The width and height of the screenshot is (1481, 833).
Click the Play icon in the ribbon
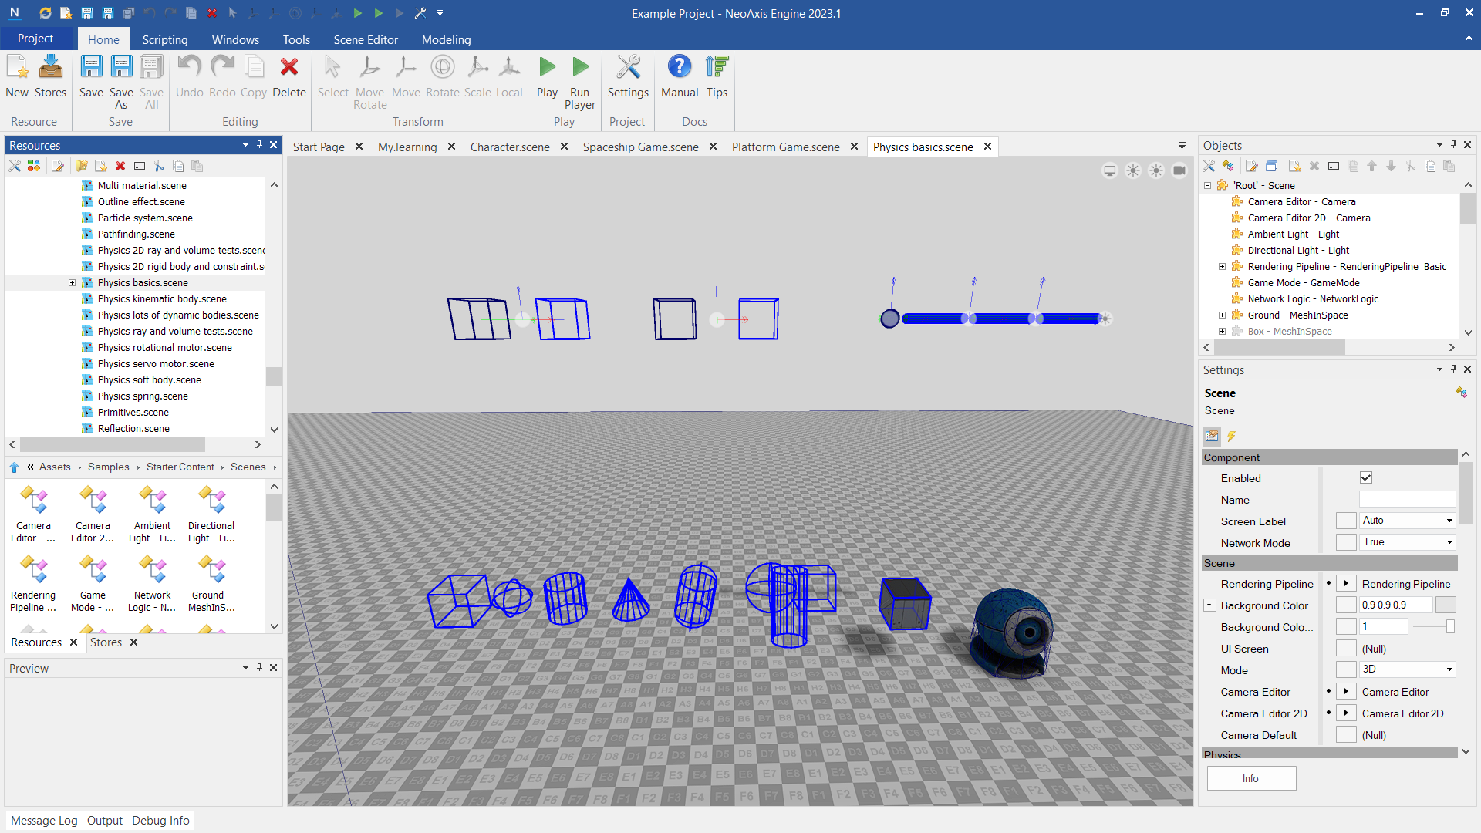pyautogui.click(x=547, y=68)
